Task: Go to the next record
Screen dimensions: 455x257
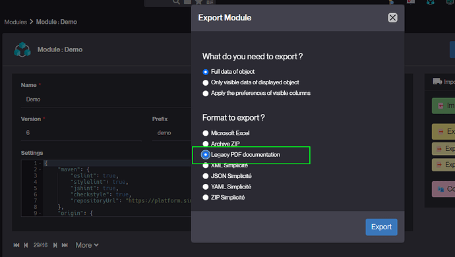Action: pyautogui.click(x=55, y=245)
